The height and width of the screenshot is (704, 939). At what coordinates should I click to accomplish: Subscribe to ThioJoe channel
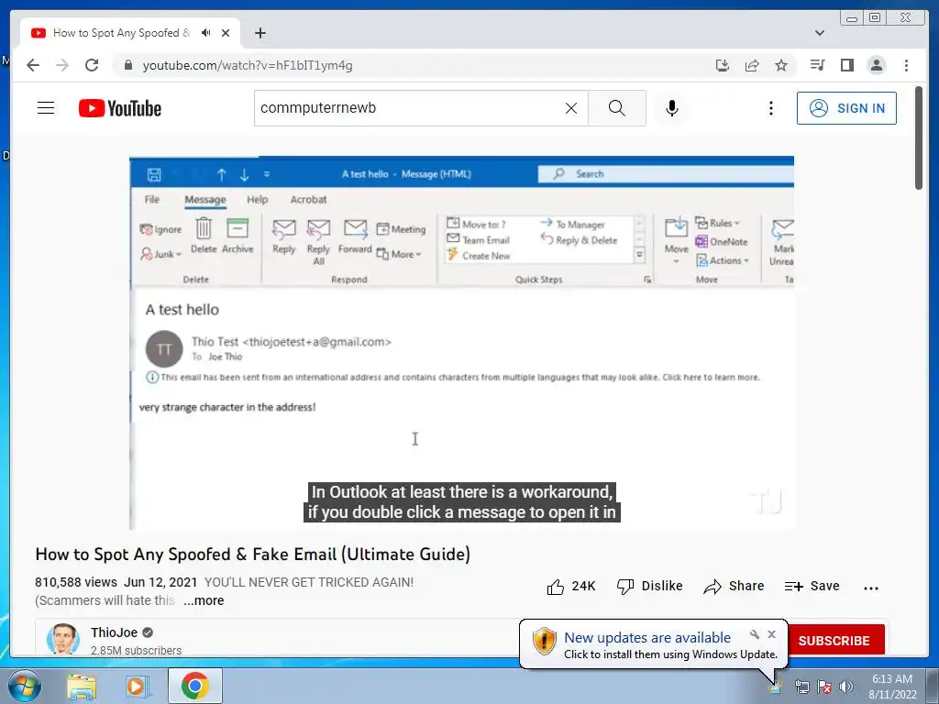(834, 641)
